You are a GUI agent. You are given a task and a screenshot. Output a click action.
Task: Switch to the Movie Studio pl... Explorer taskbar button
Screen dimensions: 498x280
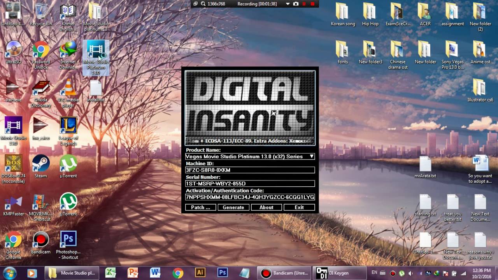tap(72, 273)
